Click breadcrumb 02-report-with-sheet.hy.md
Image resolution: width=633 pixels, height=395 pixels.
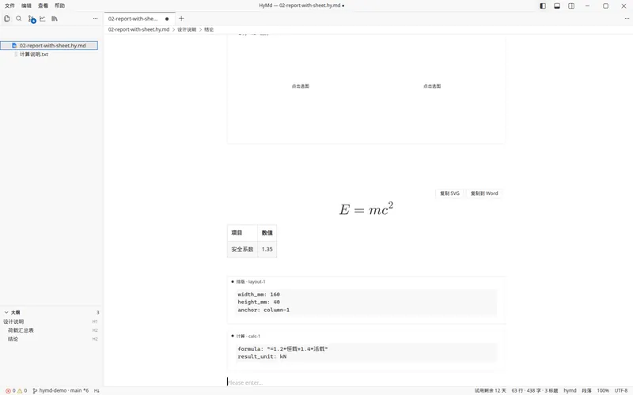pyautogui.click(x=138, y=29)
